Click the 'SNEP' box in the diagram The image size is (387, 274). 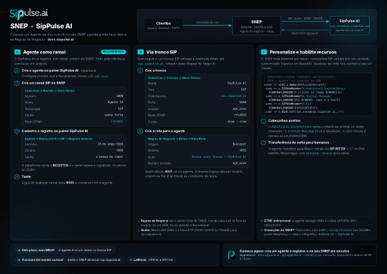pos(256,26)
